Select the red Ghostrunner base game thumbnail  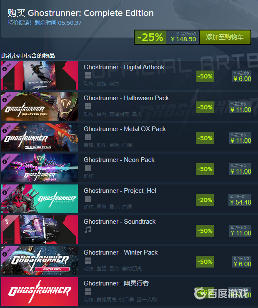[40, 291]
